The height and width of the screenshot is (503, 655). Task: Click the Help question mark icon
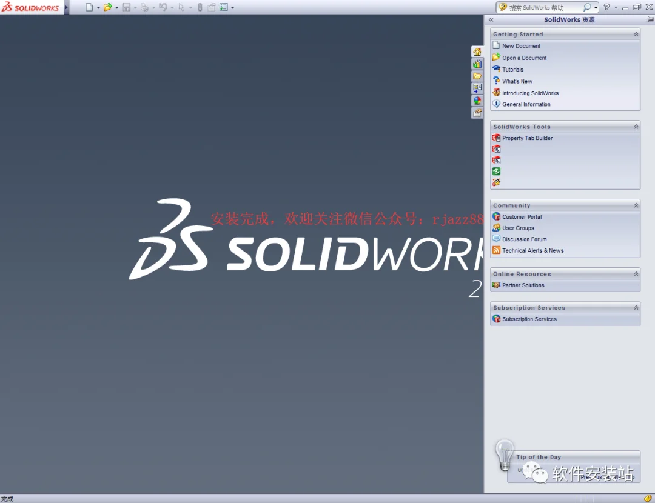pos(606,7)
